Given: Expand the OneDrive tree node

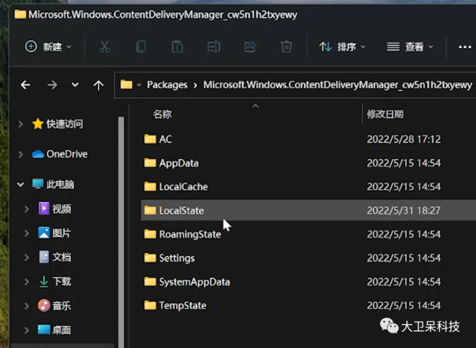Looking at the screenshot, I should (20, 154).
